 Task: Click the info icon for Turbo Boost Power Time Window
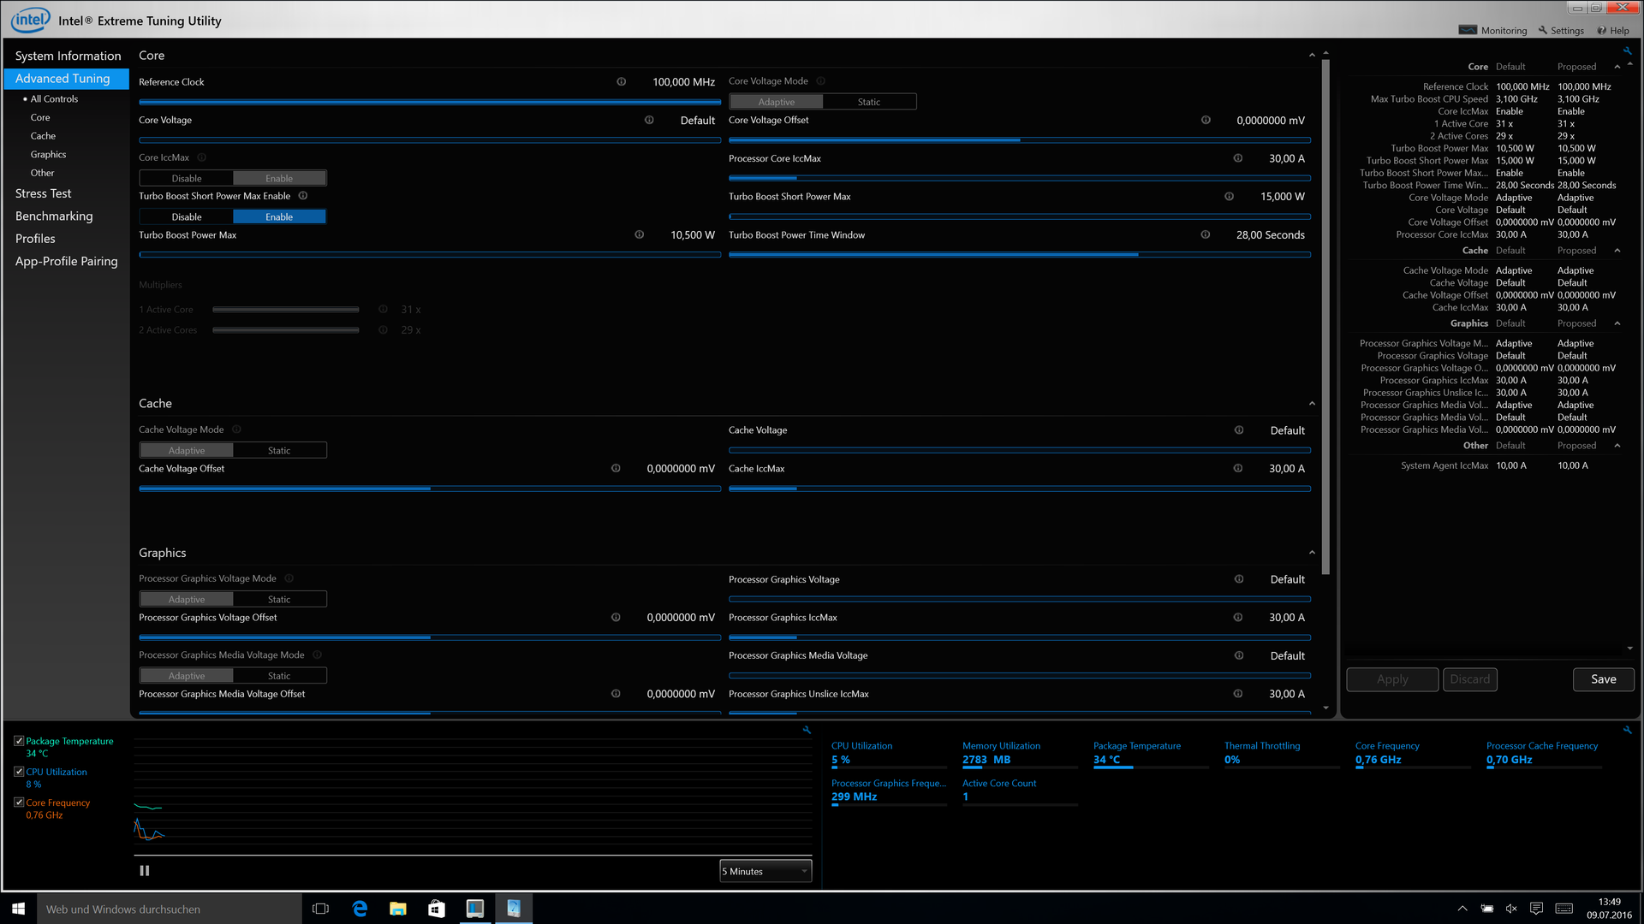pyautogui.click(x=1205, y=234)
